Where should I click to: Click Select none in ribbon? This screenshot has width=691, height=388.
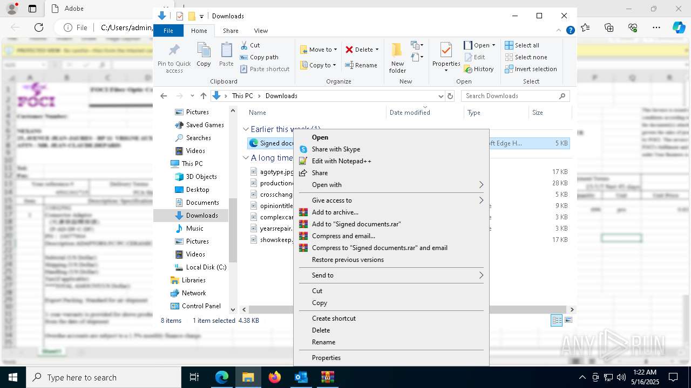tap(526, 57)
